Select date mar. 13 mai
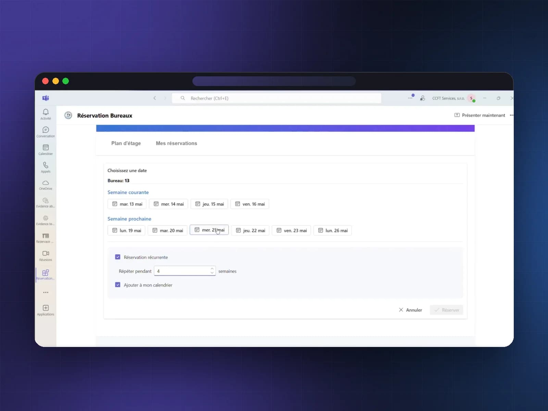548x411 pixels. 127,204
